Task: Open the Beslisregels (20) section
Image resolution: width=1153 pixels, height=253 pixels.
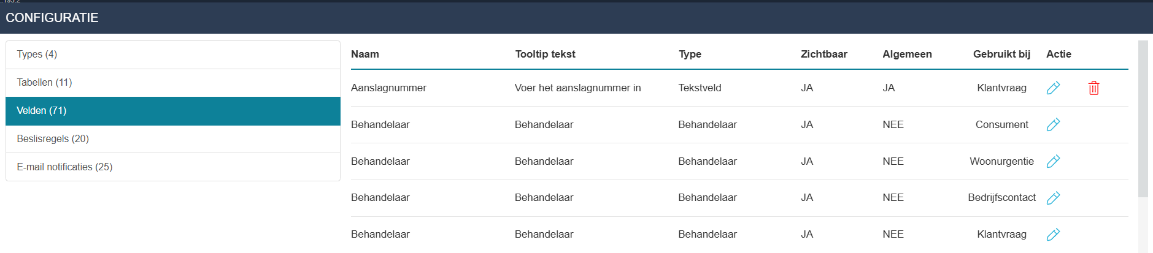Action: point(173,139)
